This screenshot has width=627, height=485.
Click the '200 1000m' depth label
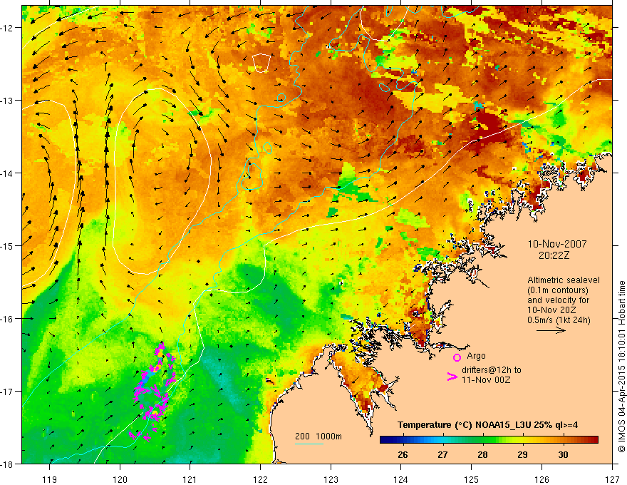318,436
